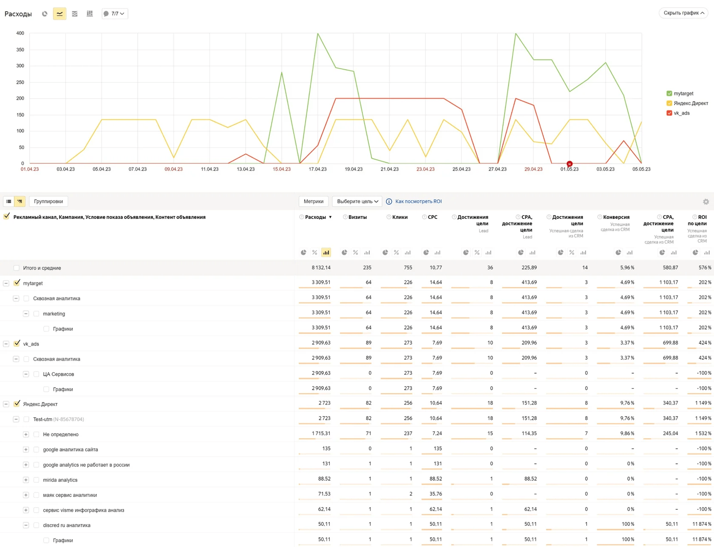The height and width of the screenshot is (547, 714).
Task: Open table settings gear icon
Action: (x=705, y=202)
